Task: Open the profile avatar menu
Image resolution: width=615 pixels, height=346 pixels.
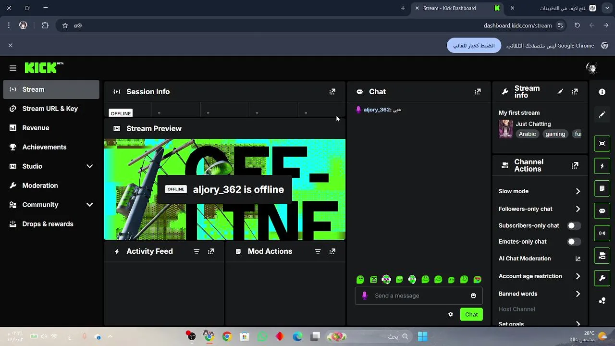Action: tap(591, 68)
